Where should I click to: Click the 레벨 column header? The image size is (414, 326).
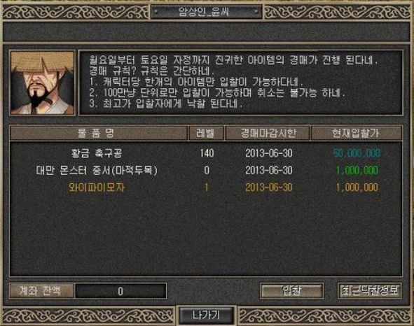coord(206,133)
